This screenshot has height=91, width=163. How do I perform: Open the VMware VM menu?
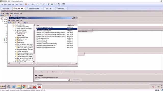[13, 4]
